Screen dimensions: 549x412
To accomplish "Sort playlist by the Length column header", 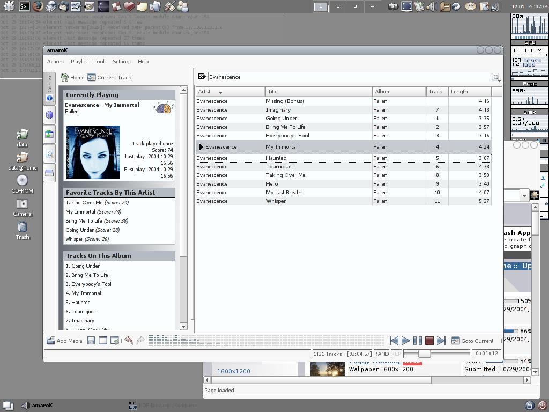I will coord(470,91).
